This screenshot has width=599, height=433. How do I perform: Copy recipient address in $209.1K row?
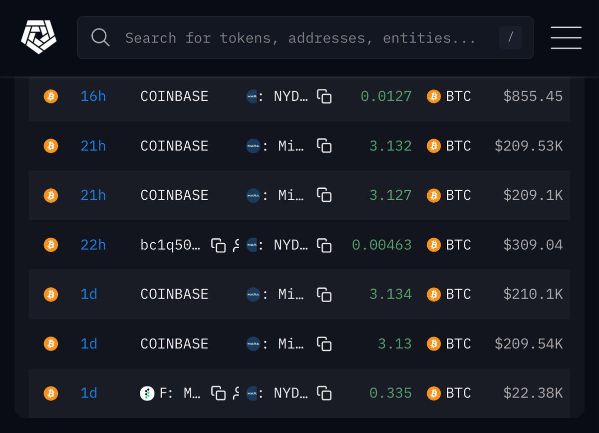tap(324, 195)
